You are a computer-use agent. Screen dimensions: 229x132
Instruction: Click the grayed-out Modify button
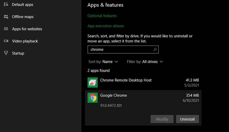pos(162,119)
